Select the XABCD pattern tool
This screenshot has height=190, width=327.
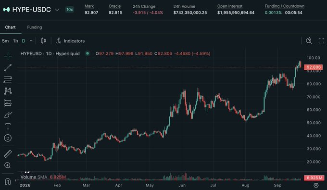click(x=8, y=91)
